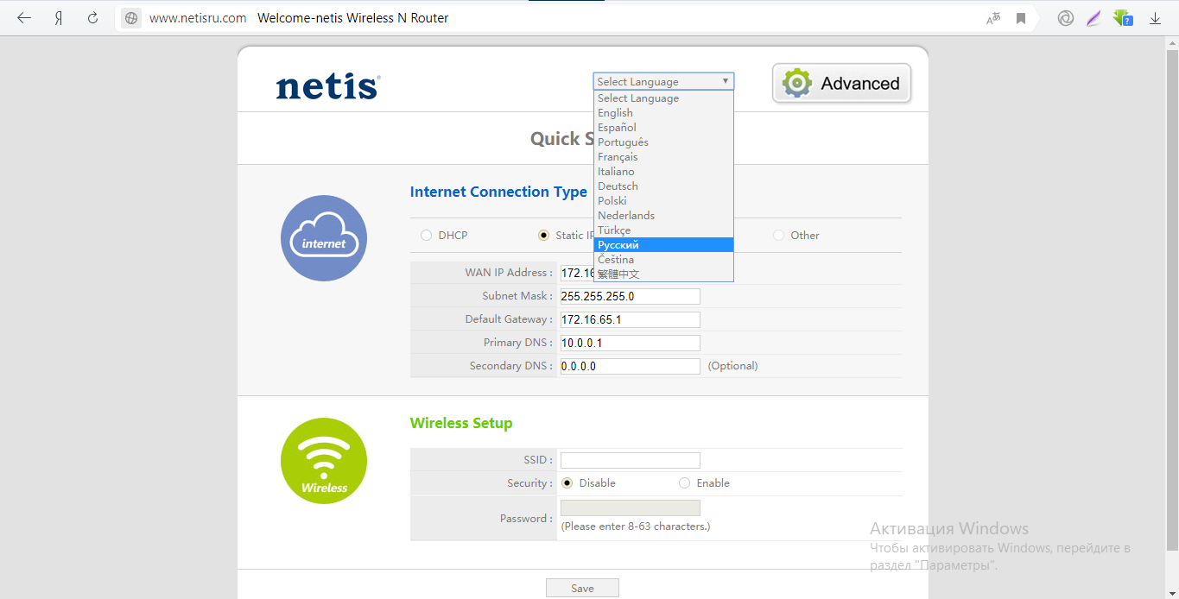Viewport: 1179px width, 599px height.
Task: Click the Subnet Mask field
Action: 630,296
